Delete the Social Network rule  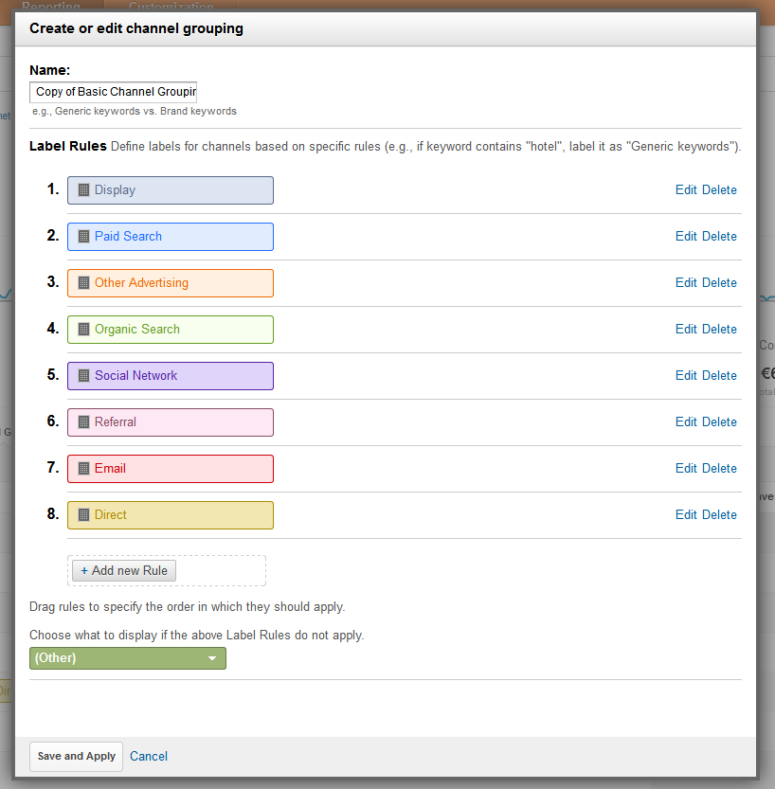pyautogui.click(x=719, y=376)
